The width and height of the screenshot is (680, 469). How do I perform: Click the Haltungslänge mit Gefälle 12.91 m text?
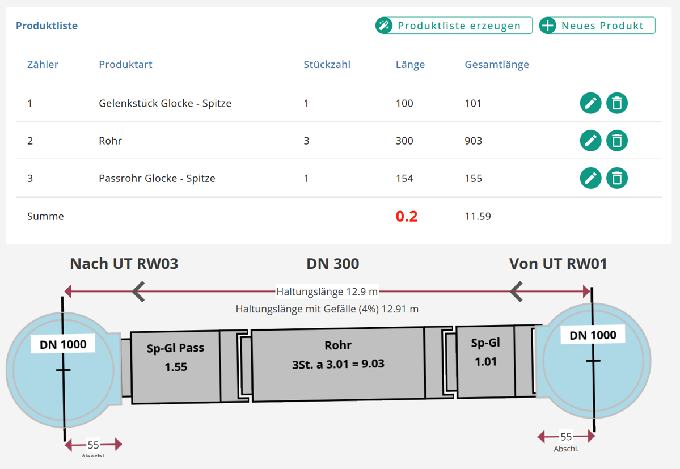pyautogui.click(x=327, y=309)
